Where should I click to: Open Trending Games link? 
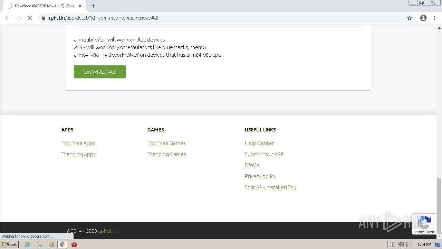[167, 154]
